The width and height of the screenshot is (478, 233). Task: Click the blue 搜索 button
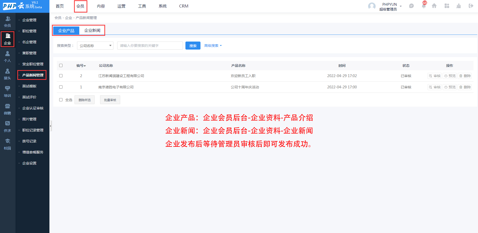(193, 46)
